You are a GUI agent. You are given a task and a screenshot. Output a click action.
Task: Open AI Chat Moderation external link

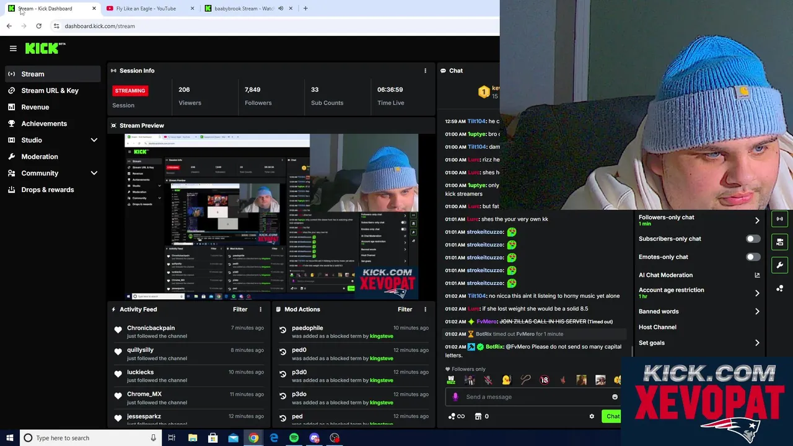757,275
